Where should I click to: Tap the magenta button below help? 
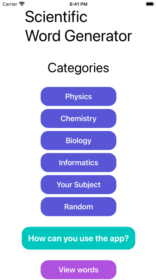tap(78, 270)
